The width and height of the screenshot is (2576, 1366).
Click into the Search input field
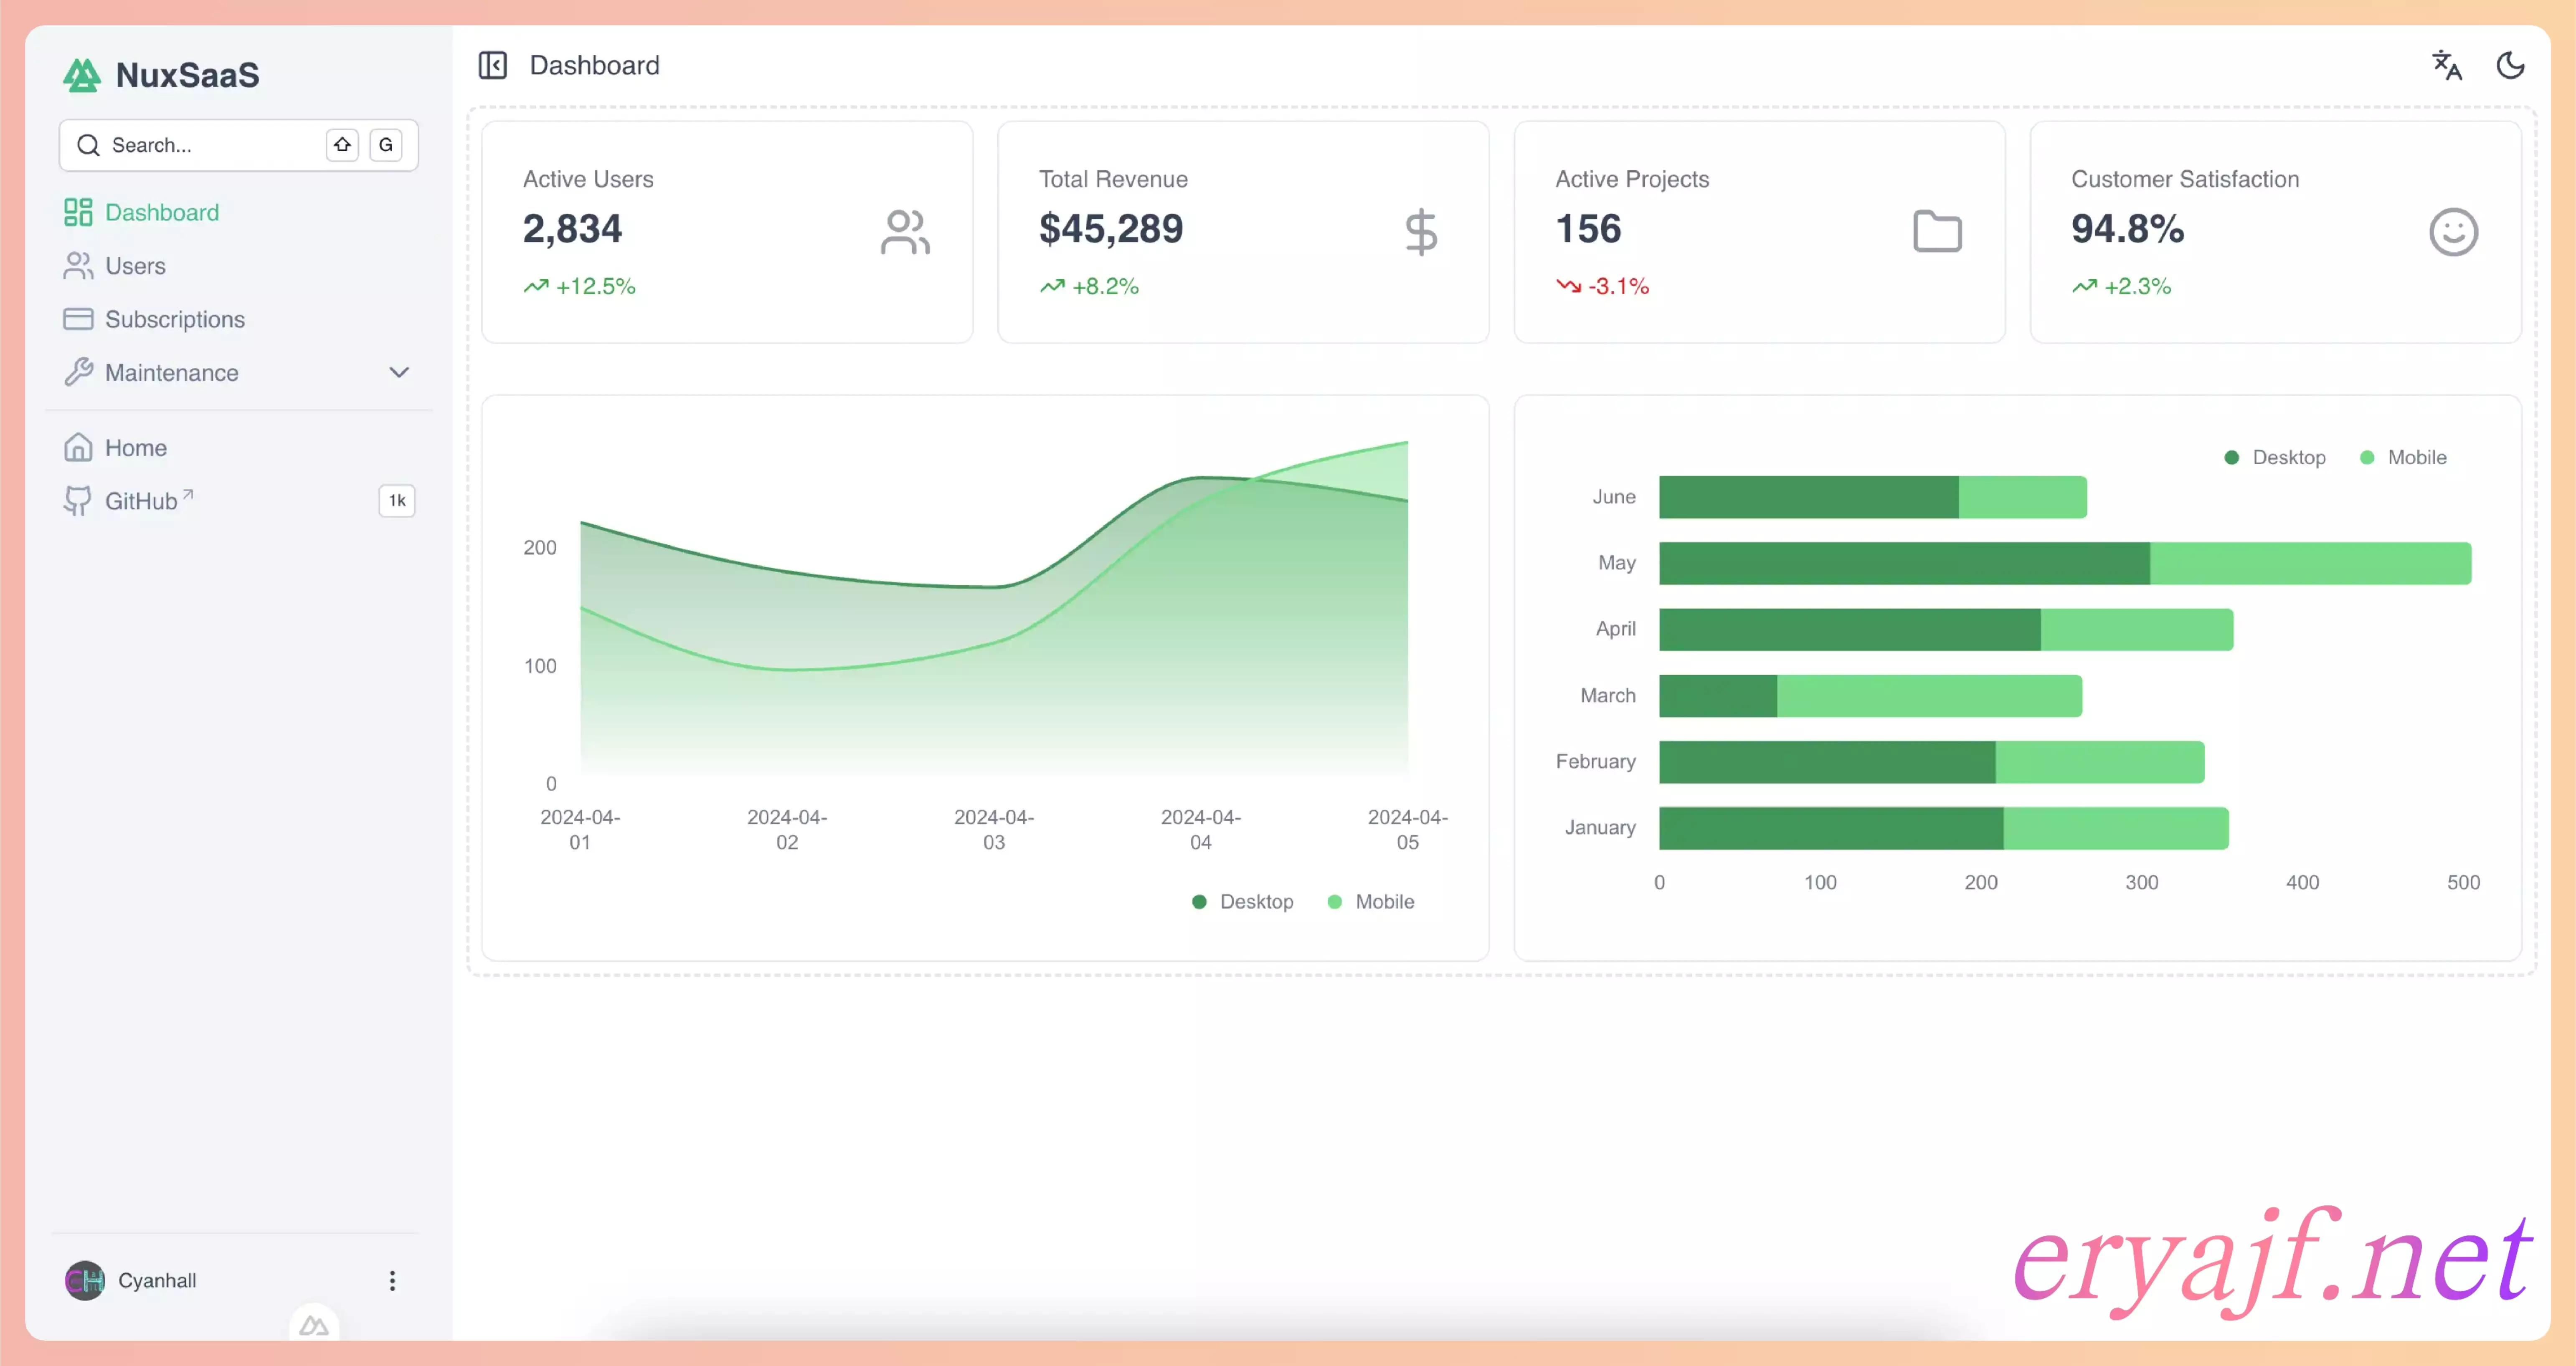(238, 145)
